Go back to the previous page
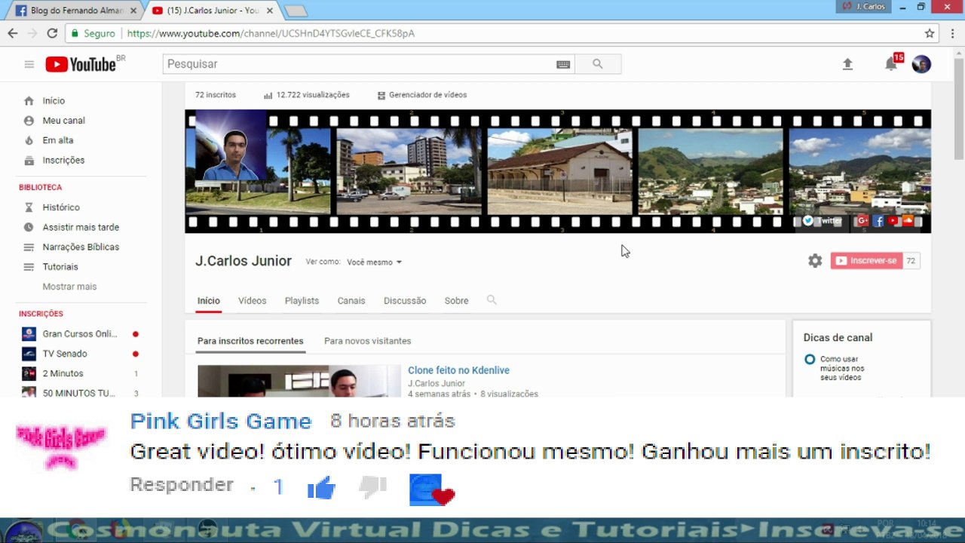 click(x=13, y=33)
